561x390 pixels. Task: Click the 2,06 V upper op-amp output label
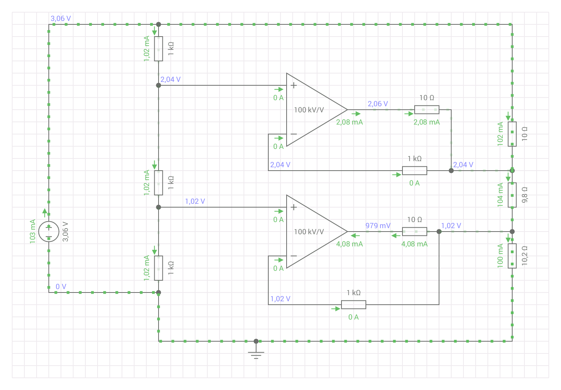coord(378,104)
